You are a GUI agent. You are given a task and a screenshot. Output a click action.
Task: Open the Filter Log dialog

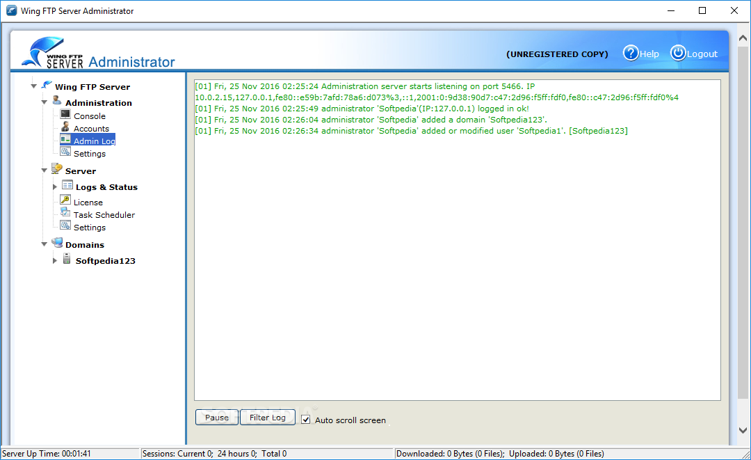coord(267,418)
